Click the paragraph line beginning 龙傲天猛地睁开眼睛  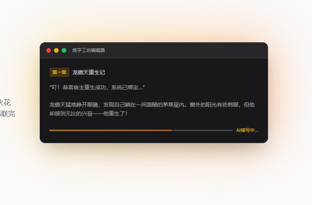coord(152,105)
